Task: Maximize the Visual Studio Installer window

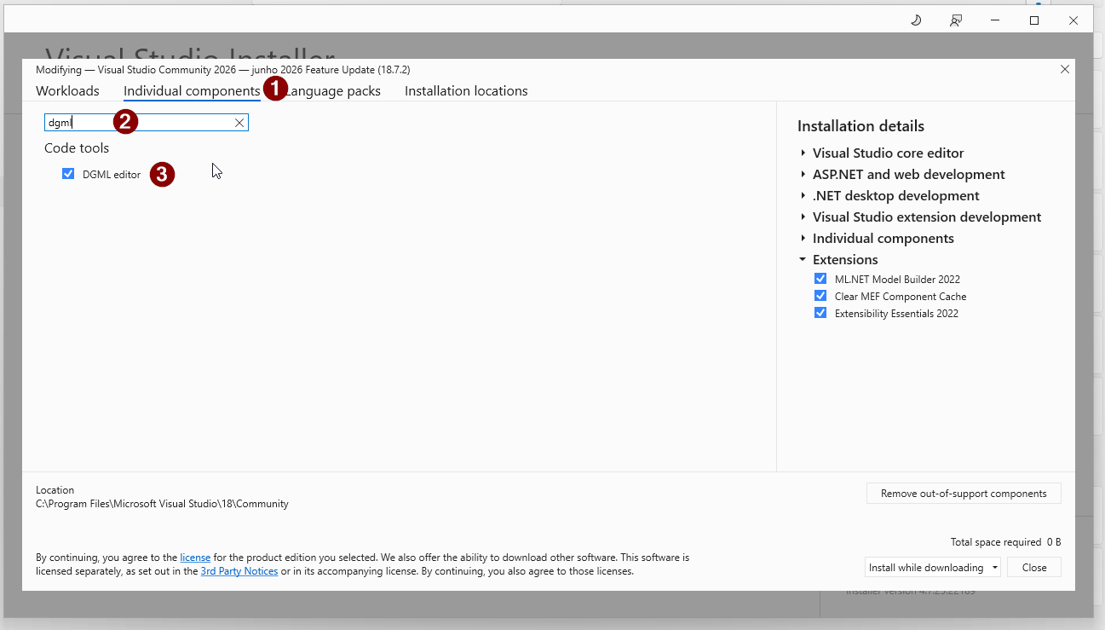Action: (x=1034, y=20)
